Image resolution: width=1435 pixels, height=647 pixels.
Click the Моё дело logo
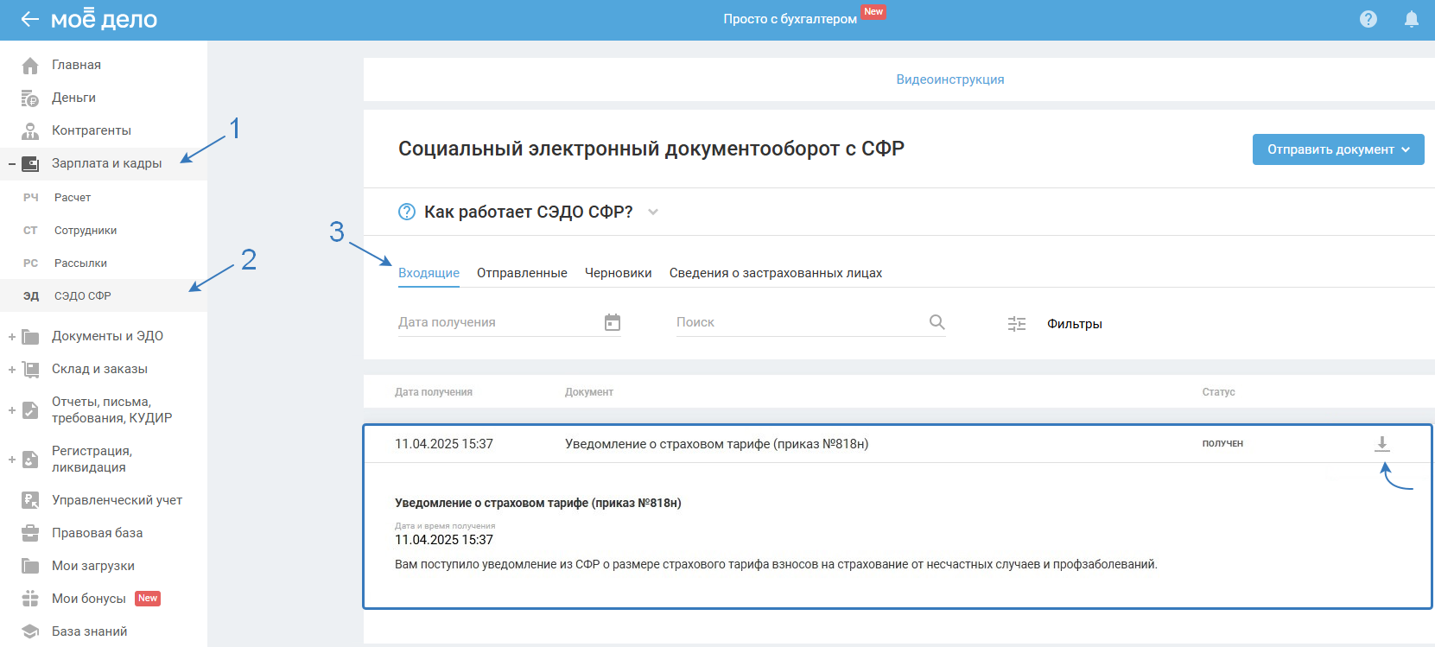(104, 19)
